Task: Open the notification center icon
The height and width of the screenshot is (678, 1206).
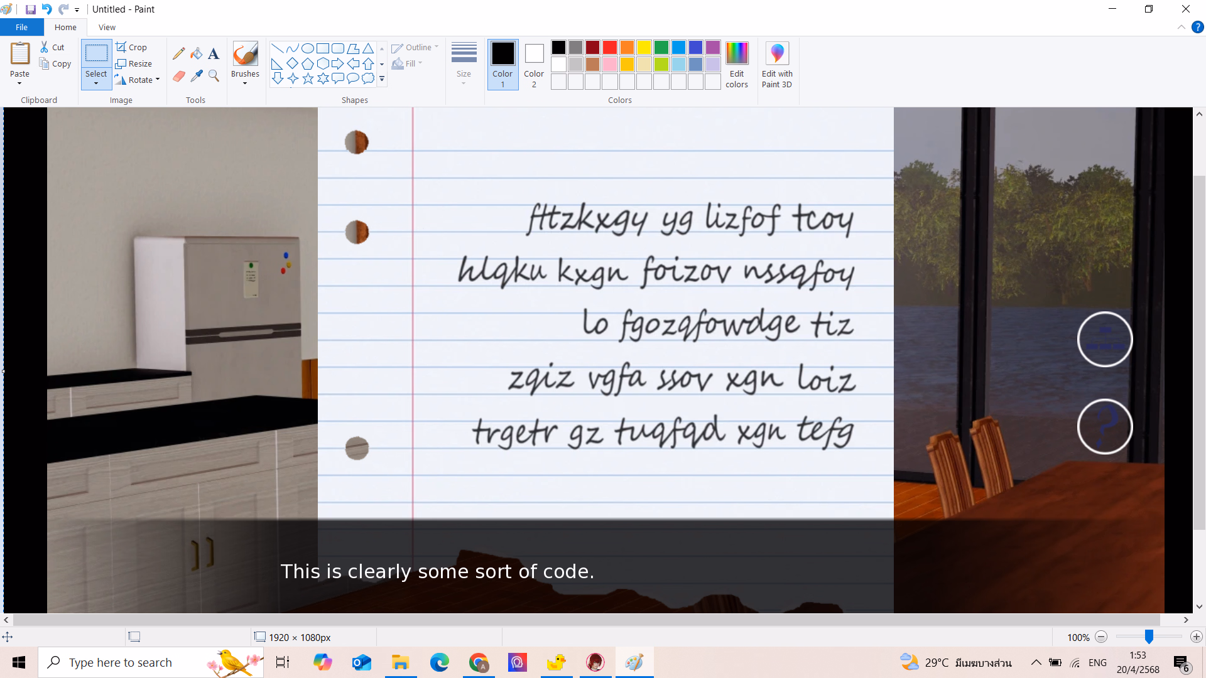Action: pos(1182,662)
